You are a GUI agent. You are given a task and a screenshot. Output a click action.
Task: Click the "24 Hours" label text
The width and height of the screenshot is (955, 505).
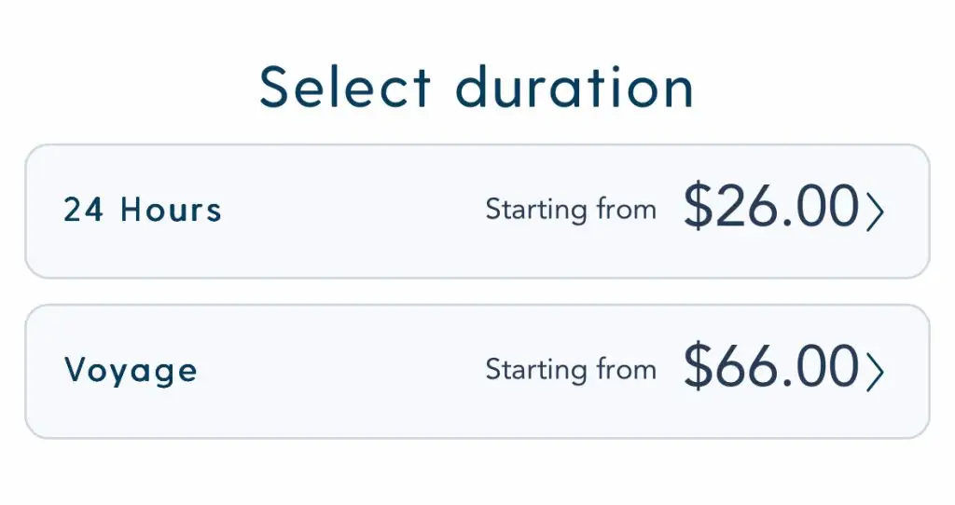coord(143,211)
